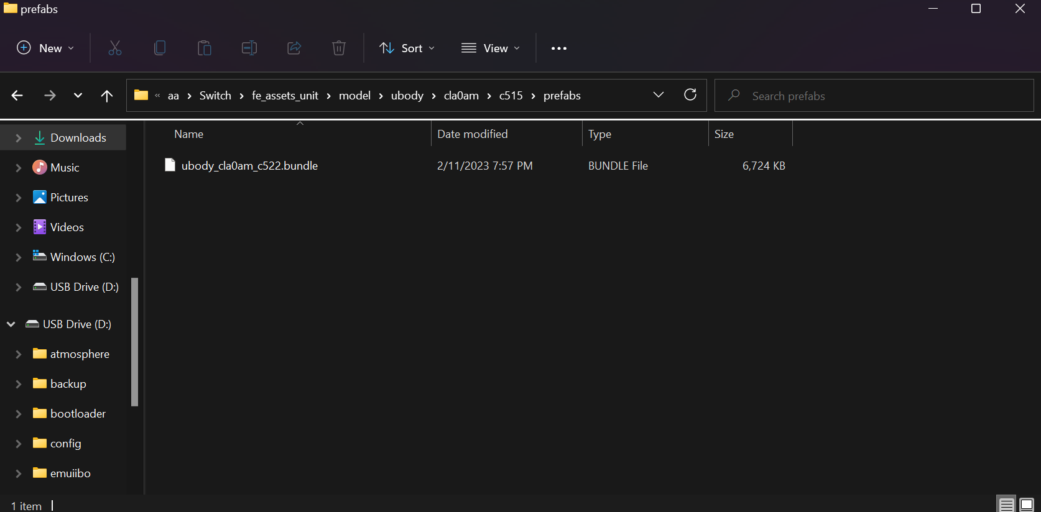Screen dimensions: 1041x512
Task: Open the config folder
Action: (x=65, y=444)
